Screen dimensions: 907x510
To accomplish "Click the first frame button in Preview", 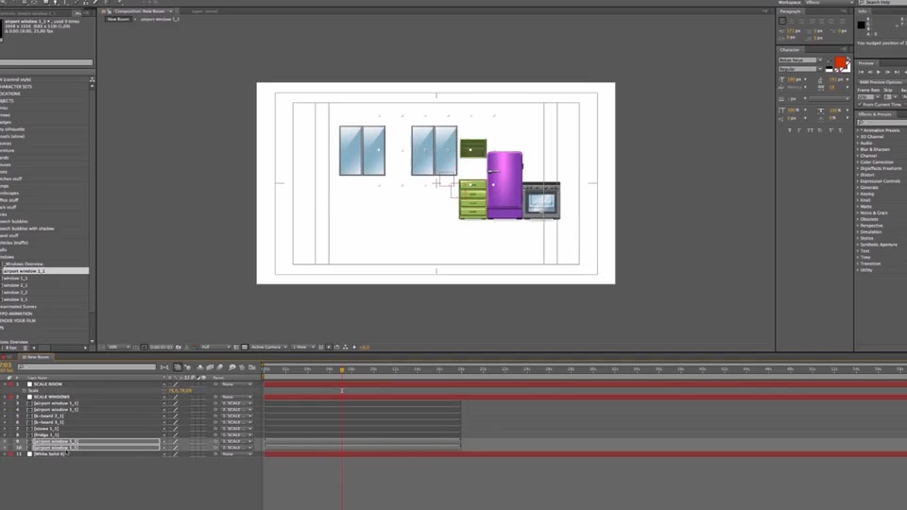I will coord(862,72).
